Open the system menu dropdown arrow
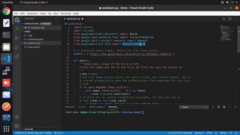The width and height of the screenshot is (240, 135). (237, 2)
